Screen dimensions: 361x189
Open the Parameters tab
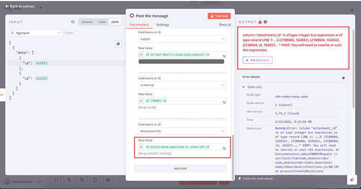coord(139,25)
